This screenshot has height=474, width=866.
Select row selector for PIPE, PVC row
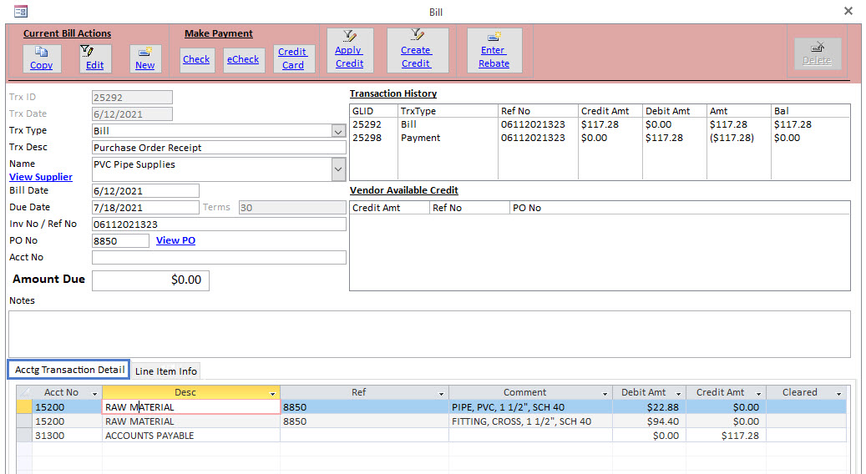coord(23,407)
